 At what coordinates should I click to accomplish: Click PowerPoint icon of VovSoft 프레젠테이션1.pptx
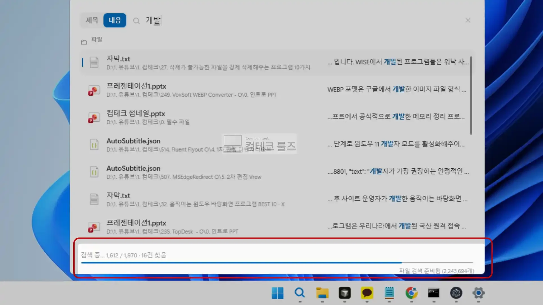tap(94, 90)
